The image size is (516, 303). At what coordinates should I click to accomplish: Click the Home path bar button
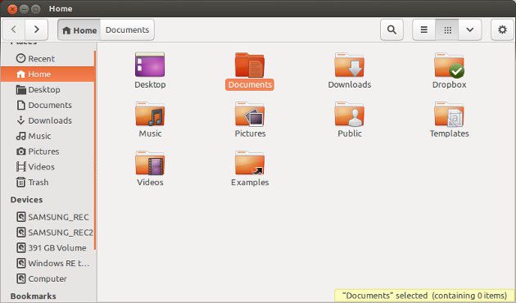pos(79,30)
